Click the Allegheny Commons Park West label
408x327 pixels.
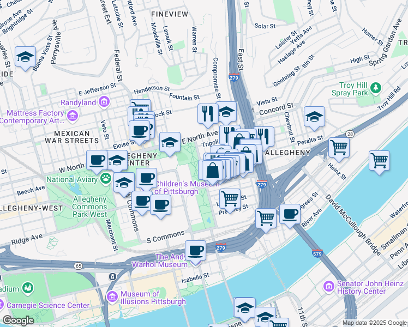[x=89, y=207]
